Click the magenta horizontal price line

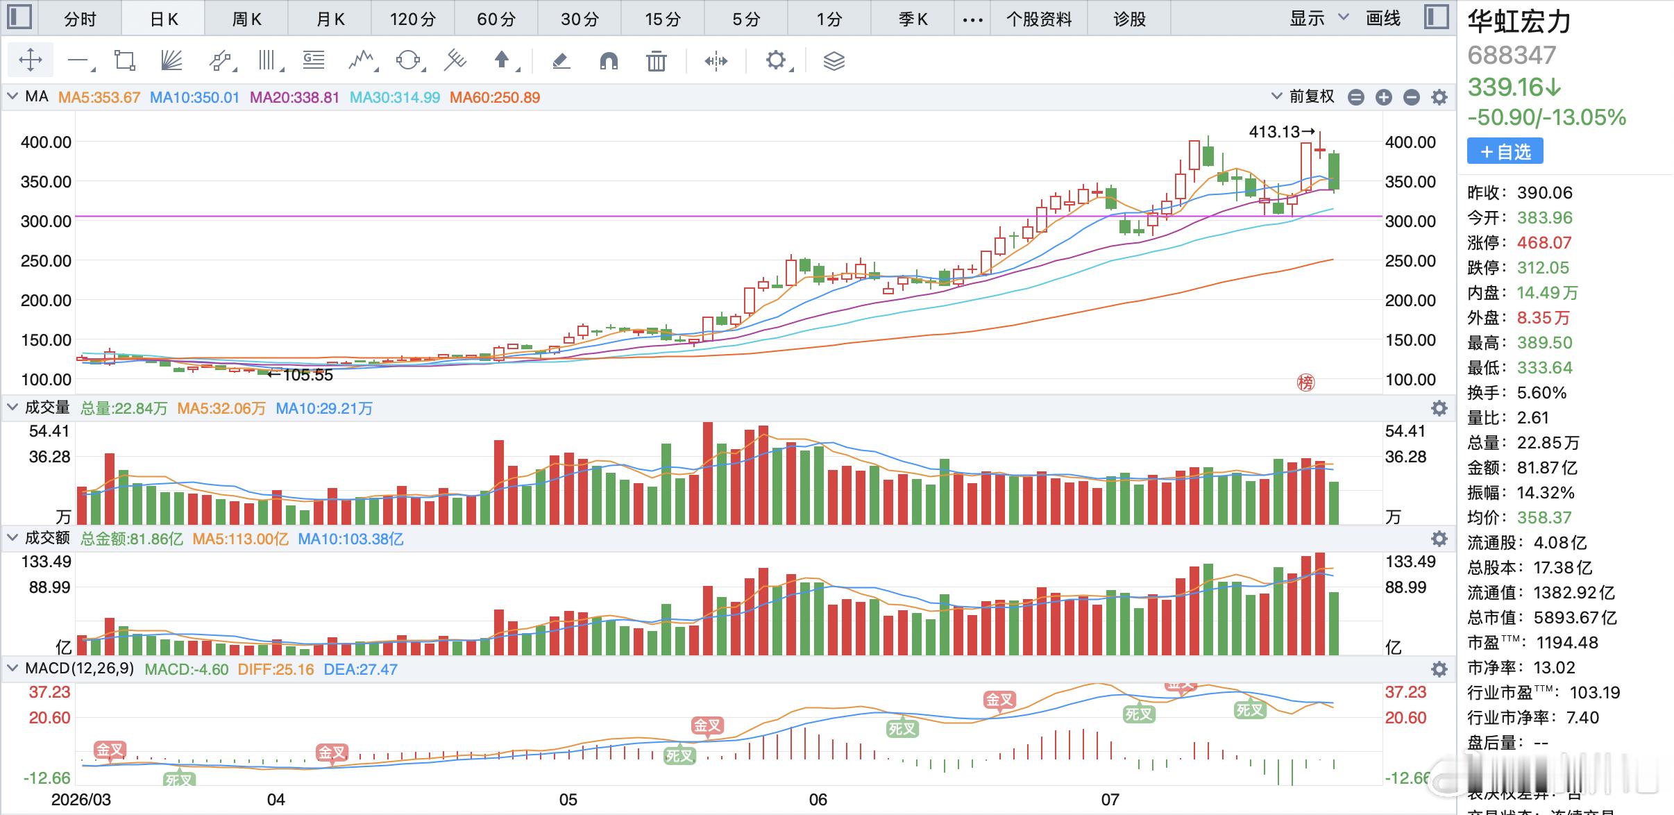[x=729, y=217]
